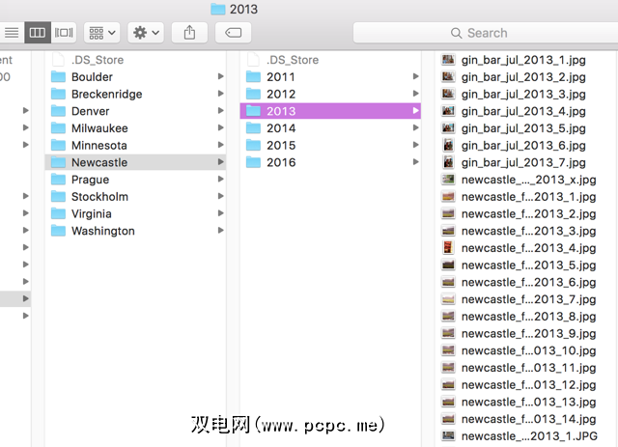Expand arrow next to 2012

tap(416, 94)
